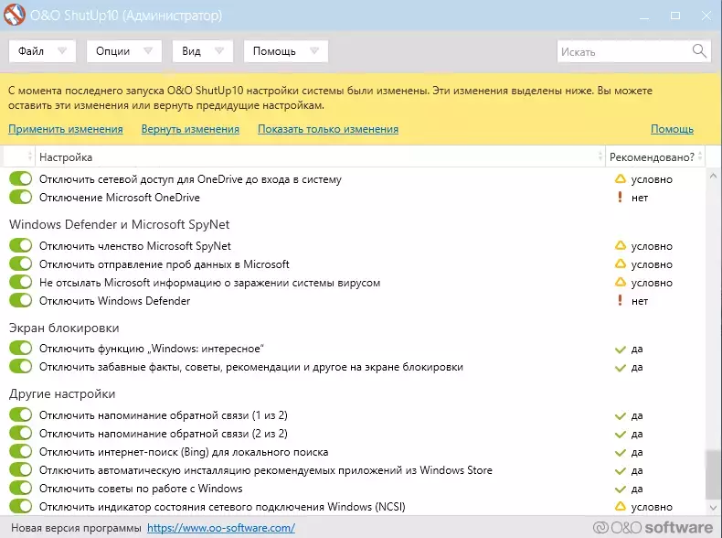Image resolution: width=722 pixels, height=538 pixels.
Task: Toggle Отключить членство Microsoft SpyNet switch
Action: tap(21, 246)
